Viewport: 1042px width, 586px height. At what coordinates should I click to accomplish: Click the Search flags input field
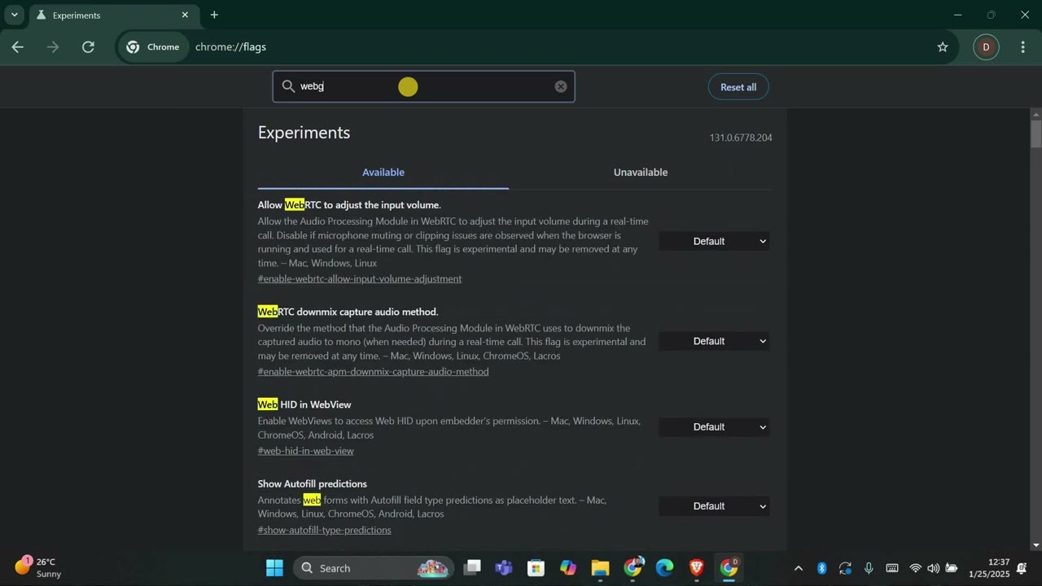[x=423, y=86]
